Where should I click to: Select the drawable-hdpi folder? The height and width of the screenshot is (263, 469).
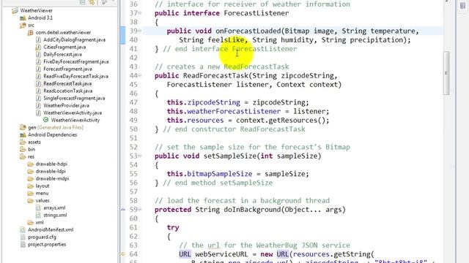coord(51,164)
